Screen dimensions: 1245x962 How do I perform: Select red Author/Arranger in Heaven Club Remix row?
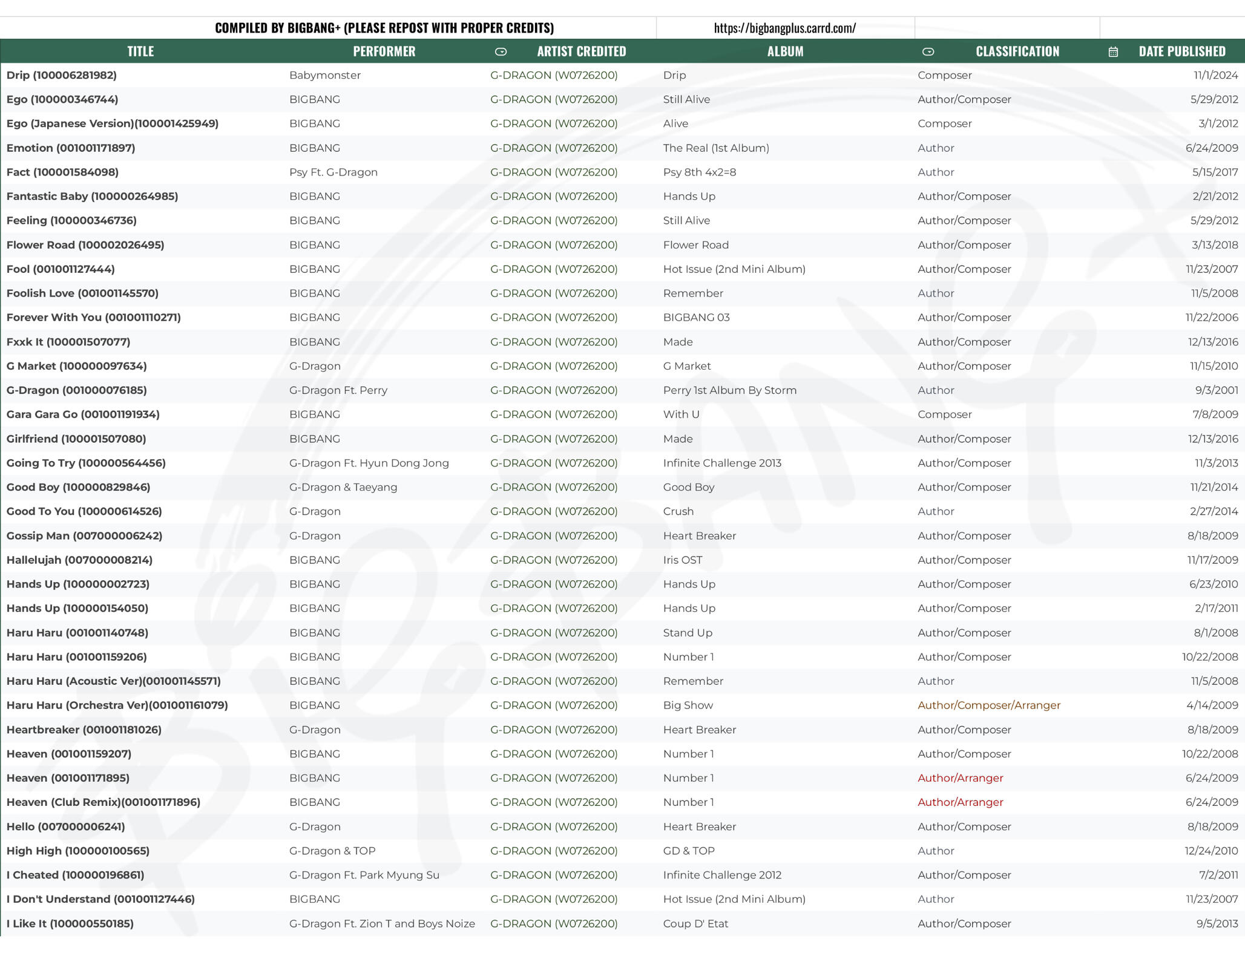(x=960, y=802)
